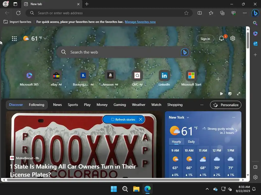Toggle sidebar visibility icon at bottom right
261x195 pixels.
[255, 167]
